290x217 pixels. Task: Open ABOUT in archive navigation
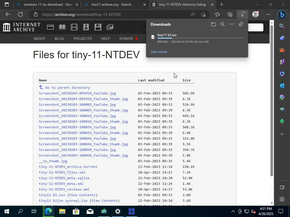click(39, 38)
